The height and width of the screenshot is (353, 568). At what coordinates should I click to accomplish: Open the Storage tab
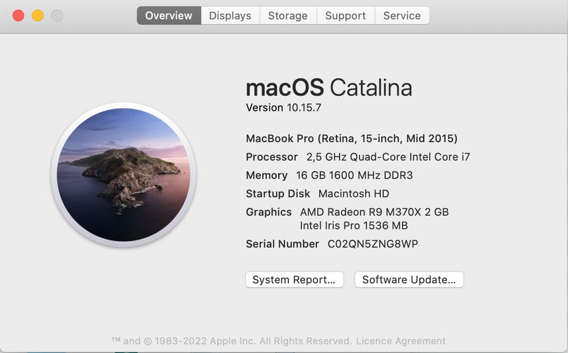tap(288, 16)
